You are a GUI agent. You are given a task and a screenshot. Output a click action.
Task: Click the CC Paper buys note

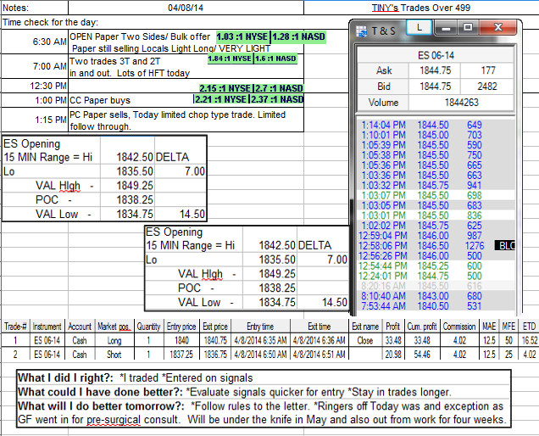click(x=100, y=100)
